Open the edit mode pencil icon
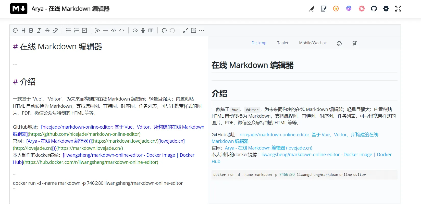This screenshot has height=210, width=421. [x=194, y=30]
